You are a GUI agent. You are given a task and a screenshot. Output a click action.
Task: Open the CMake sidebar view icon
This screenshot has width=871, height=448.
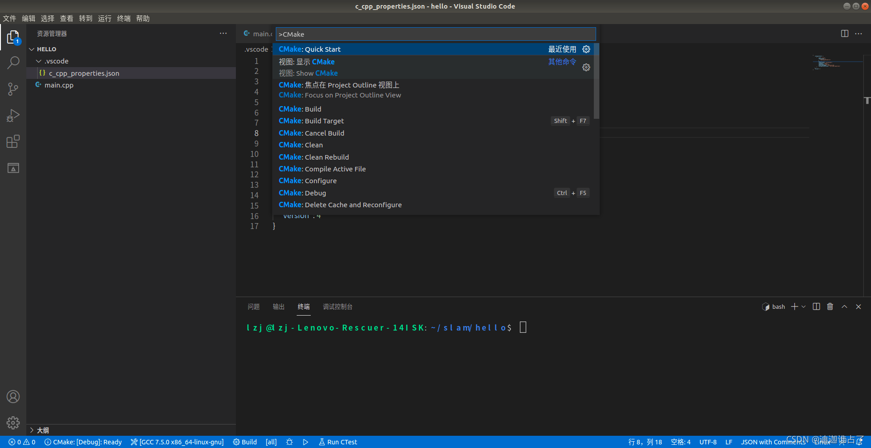(x=13, y=168)
